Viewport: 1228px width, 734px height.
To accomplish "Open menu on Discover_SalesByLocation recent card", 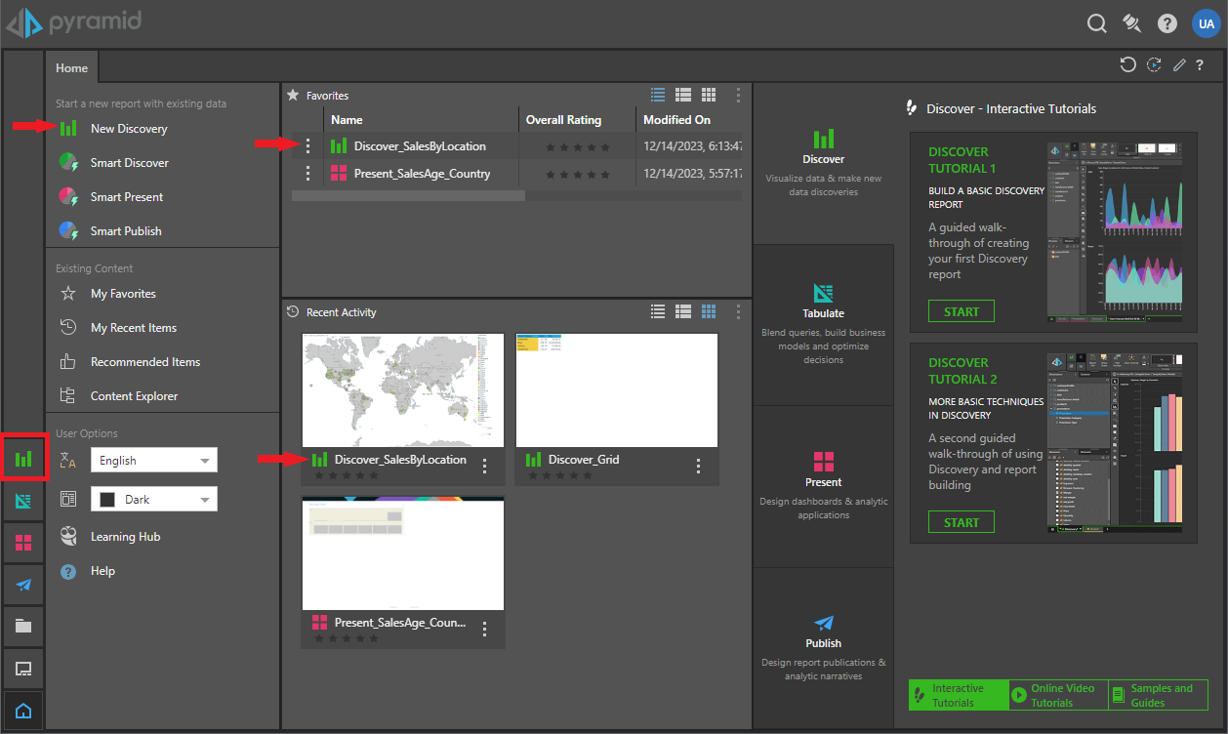I will (x=485, y=466).
